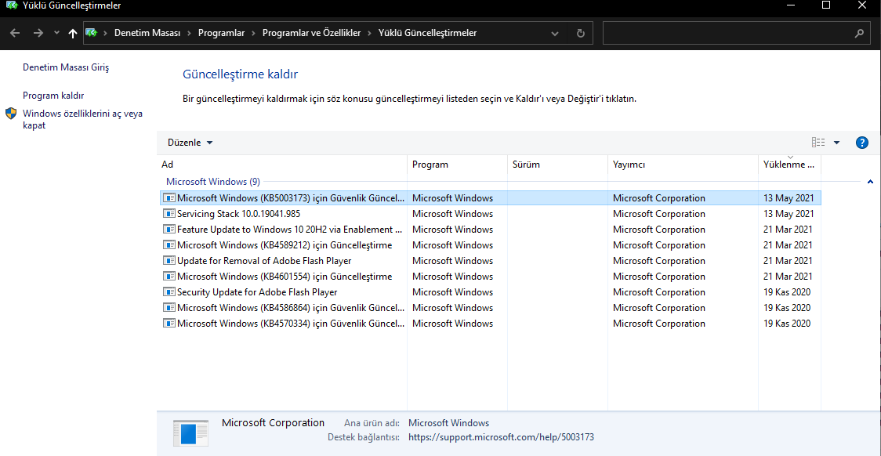Viewport: 881px width, 456px height.
Task: Open the Denetim Masası Giriş link
Action: (x=66, y=67)
